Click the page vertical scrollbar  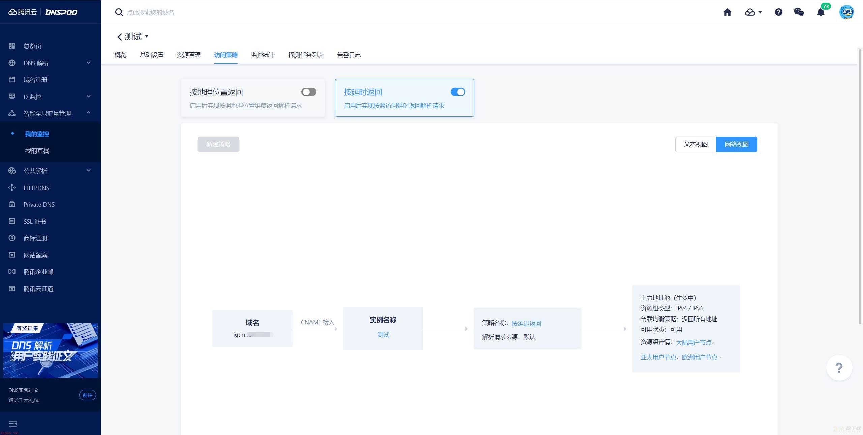point(860,187)
